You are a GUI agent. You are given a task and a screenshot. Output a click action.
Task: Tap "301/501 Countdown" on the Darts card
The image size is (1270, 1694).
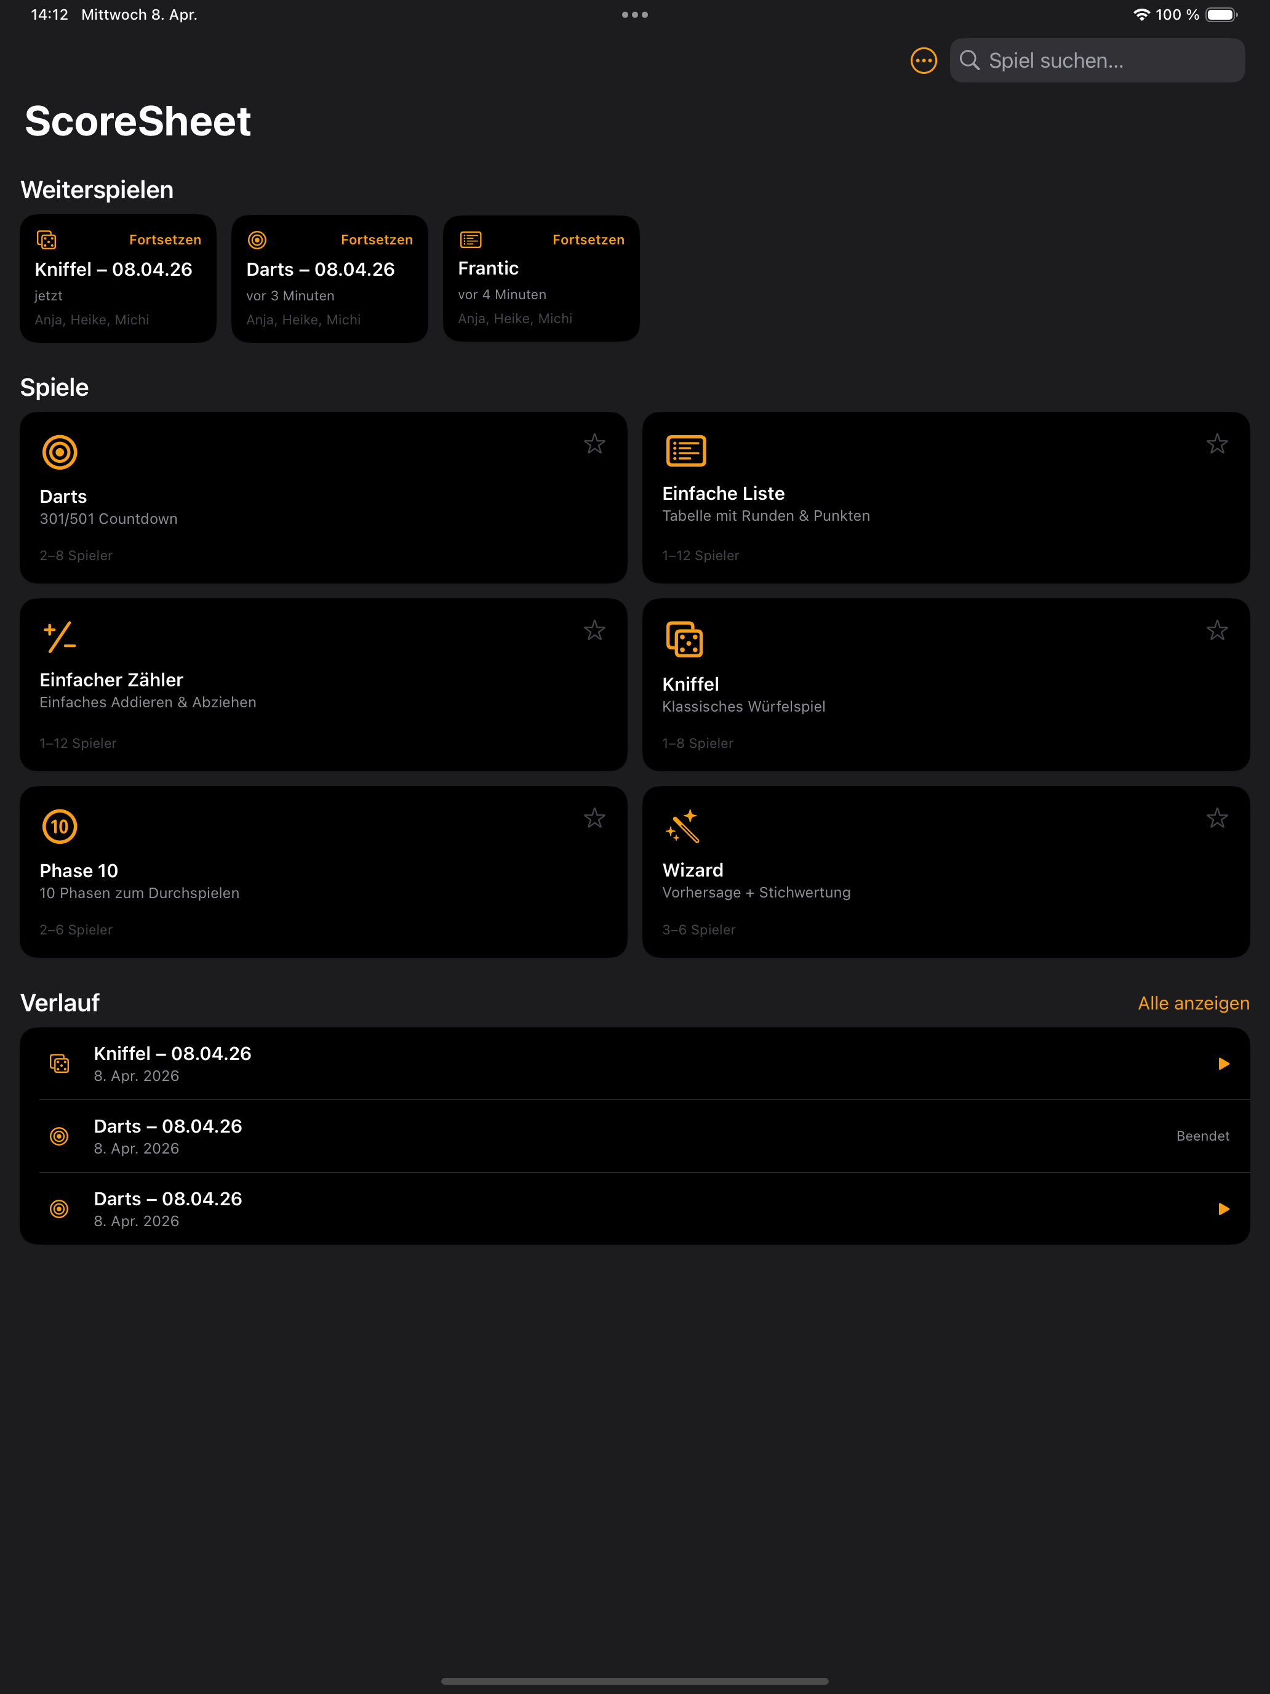pyautogui.click(x=109, y=518)
